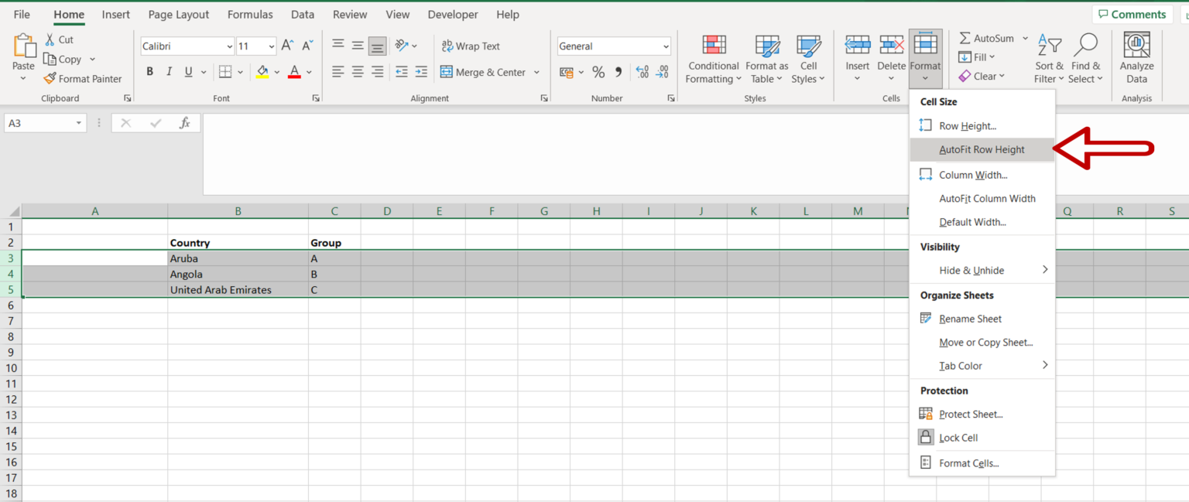Viewport: 1189px width, 502px height.
Task: Click the Font Color red swatch
Action: (x=293, y=77)
